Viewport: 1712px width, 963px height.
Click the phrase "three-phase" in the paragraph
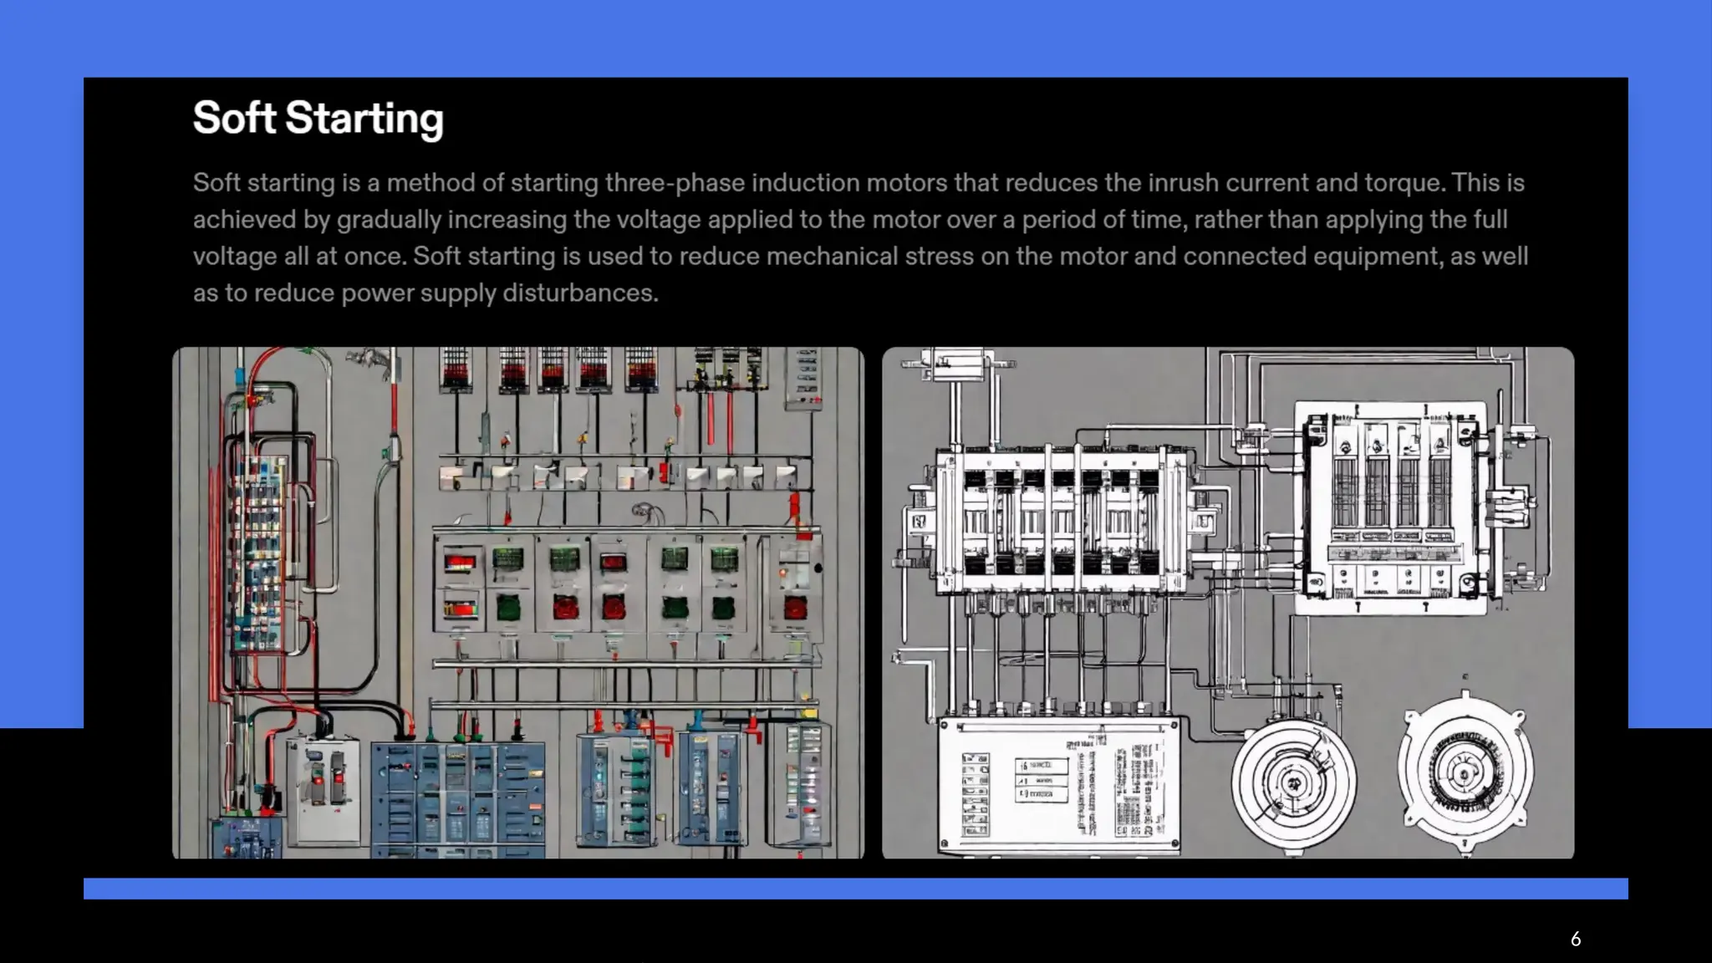[x=674, y=183]
